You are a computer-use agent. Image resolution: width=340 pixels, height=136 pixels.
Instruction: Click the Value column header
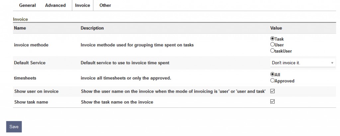pyautogui.click(x=276, y=28)
